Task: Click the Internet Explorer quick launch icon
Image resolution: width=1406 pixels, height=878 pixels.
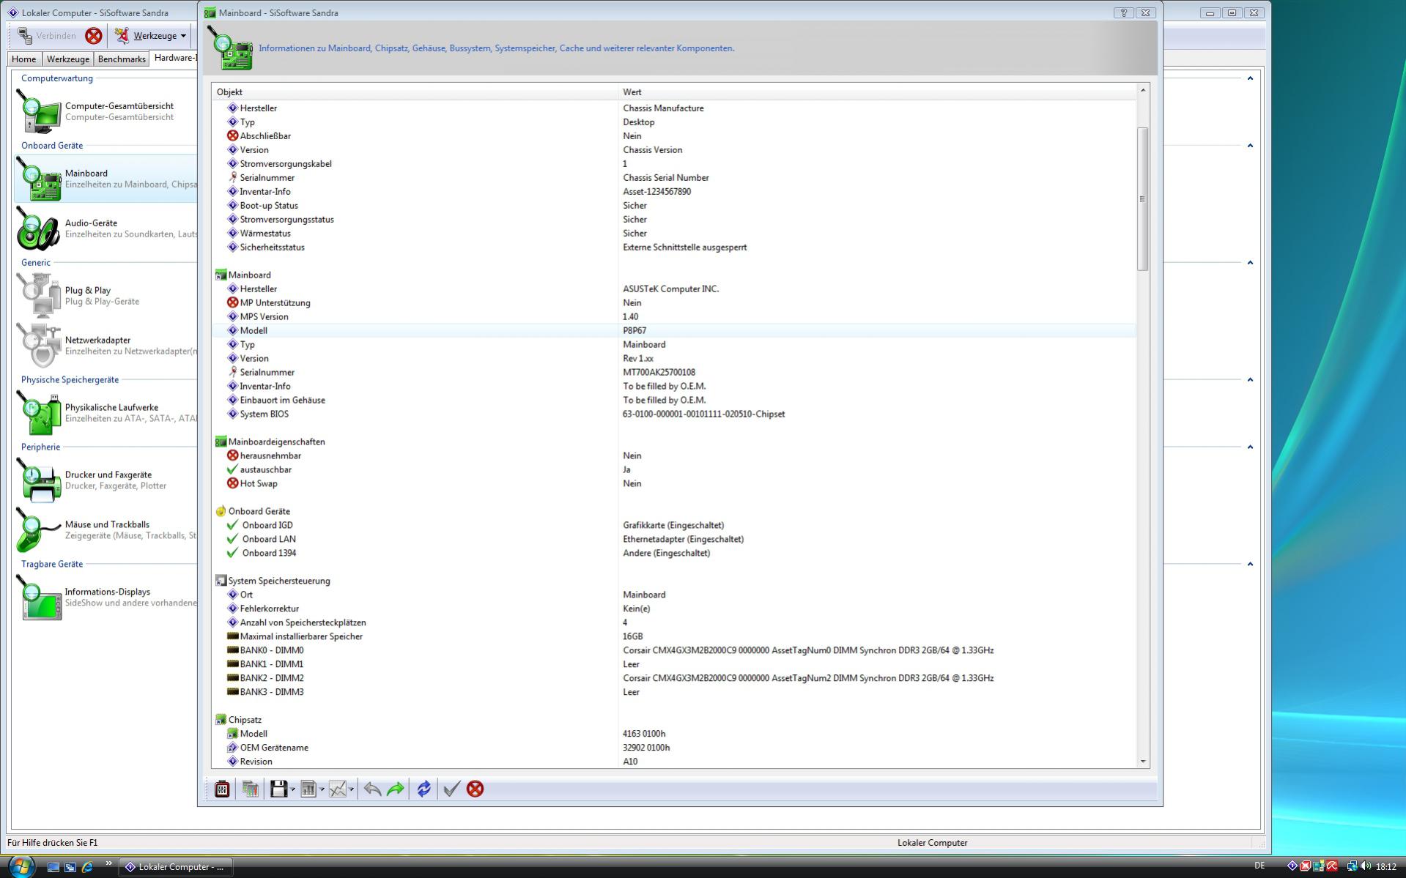Action: [87, 867]
